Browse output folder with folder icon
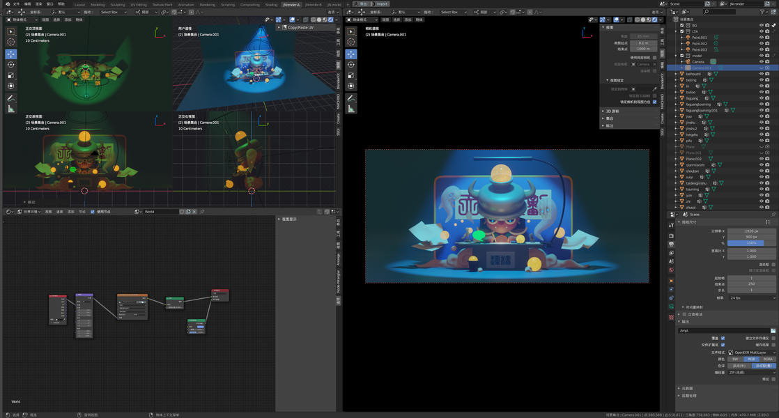Viewport: 779px width, 418px height. click(773, 331)
